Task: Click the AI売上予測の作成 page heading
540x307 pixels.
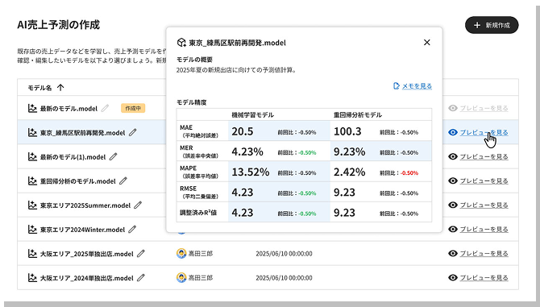Action: 59,25
